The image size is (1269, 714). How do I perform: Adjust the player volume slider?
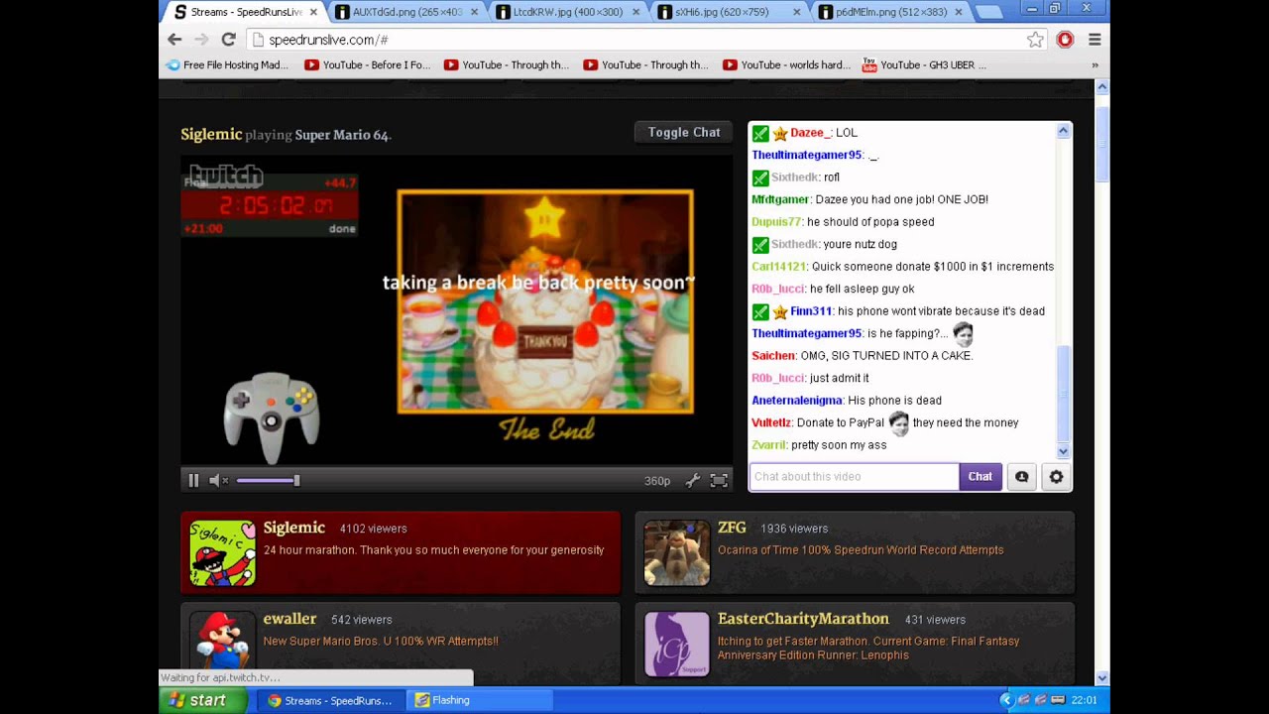(x=268, y=480)
